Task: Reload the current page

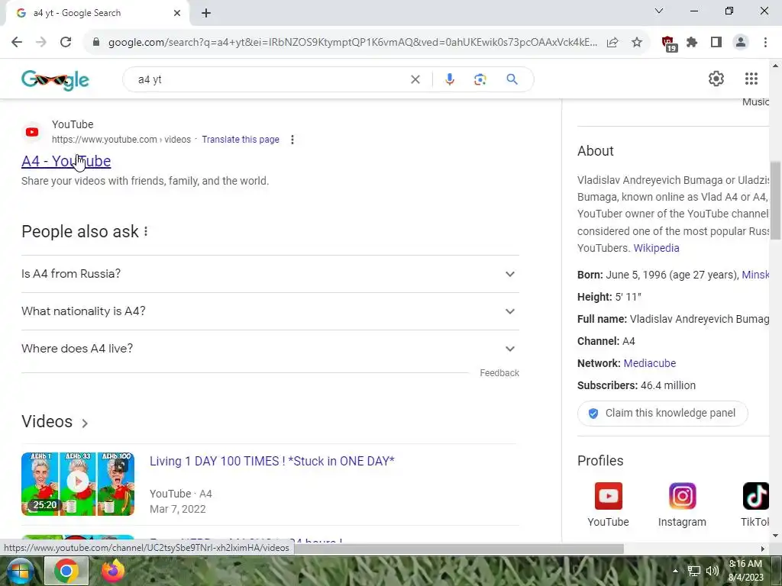Action: pyautogui.click(x=66, y=43)
